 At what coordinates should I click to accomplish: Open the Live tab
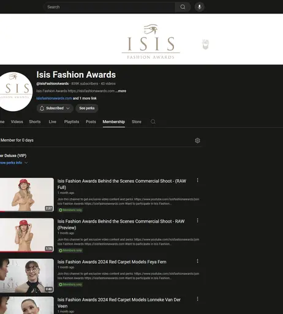[x=53, y=121]
